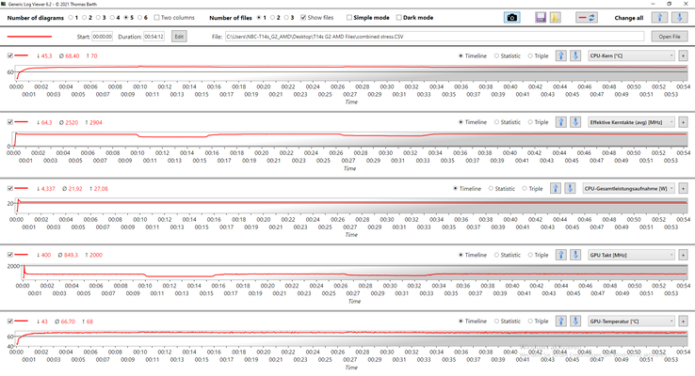Enable Simple mode checkbox
This screenshot has width=695, height=376.
pyautogui.click(x=349, y=18)
